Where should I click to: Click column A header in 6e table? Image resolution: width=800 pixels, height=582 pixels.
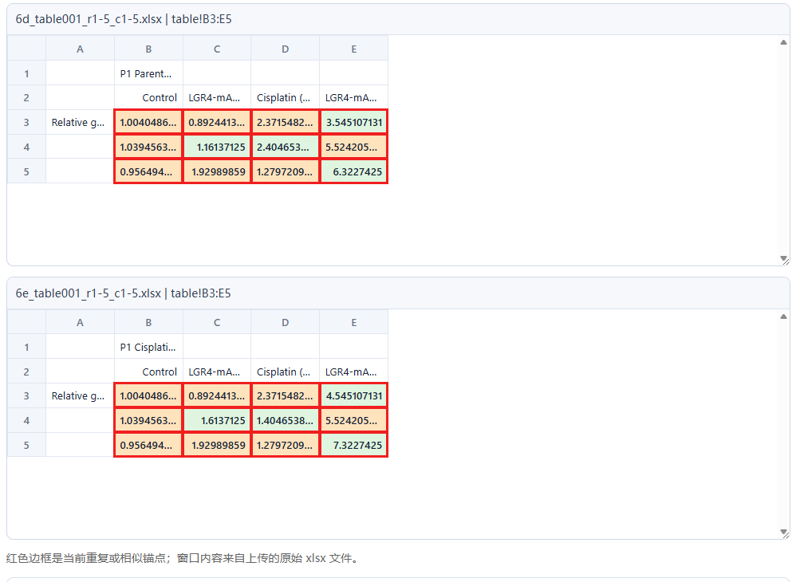pos(80,322)
